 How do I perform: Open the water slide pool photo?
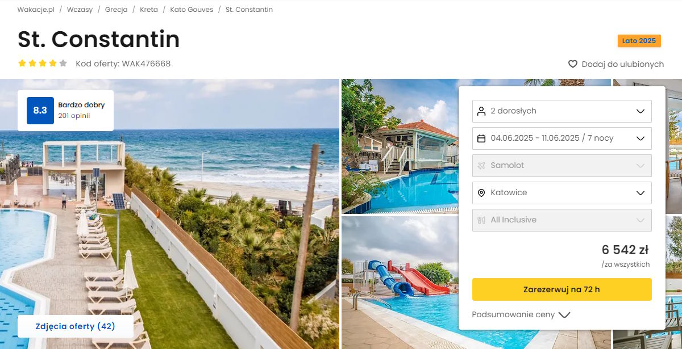coord(400,283)
